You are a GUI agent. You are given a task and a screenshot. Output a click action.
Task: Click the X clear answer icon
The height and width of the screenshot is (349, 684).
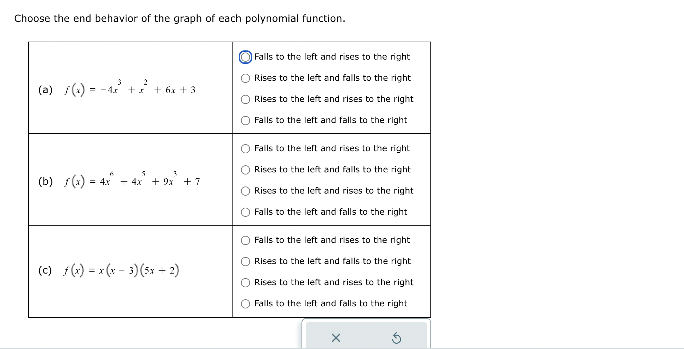click(x=336, y=338)
